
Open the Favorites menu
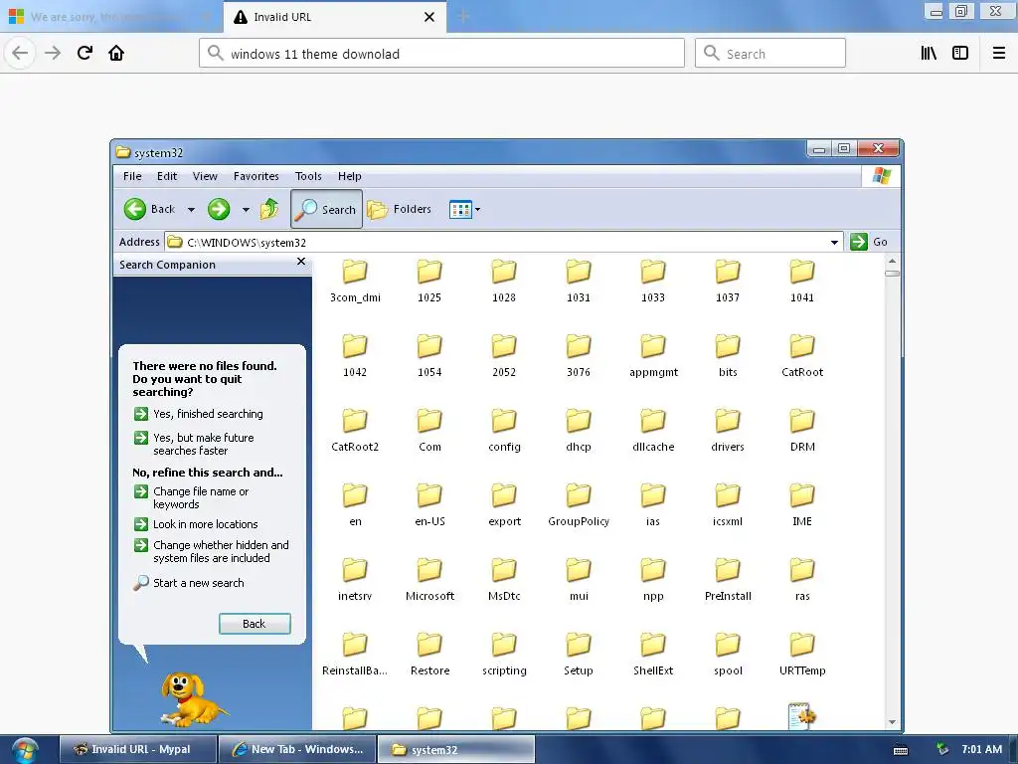pyautogui.click(x=255, y=176)
